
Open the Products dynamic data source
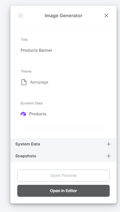[x=38, y=114]
